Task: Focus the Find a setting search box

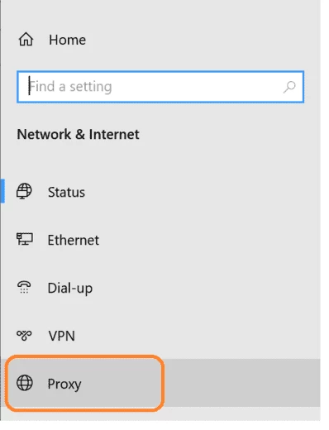Action: (x=160, y=87)
